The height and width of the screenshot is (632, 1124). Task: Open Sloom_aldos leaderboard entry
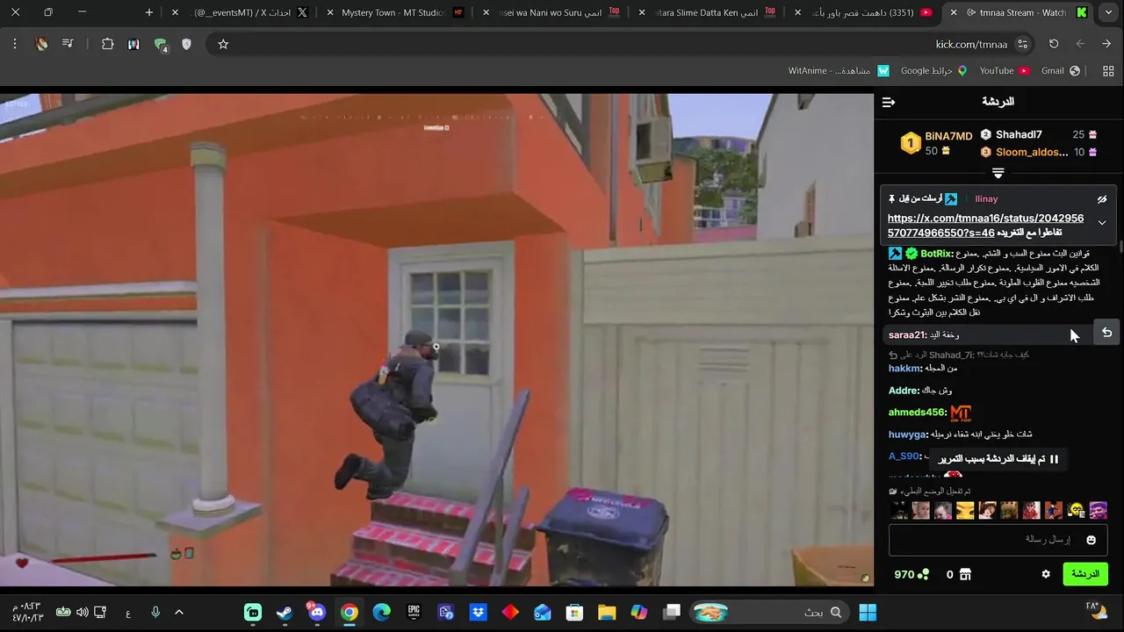click(x=1032, y=152)
